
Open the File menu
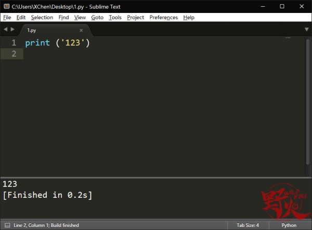tap(7, 18)
